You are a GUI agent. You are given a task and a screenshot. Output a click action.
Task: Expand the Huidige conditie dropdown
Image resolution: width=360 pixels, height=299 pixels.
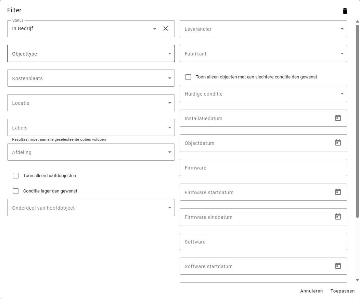(x=342, y=94)
